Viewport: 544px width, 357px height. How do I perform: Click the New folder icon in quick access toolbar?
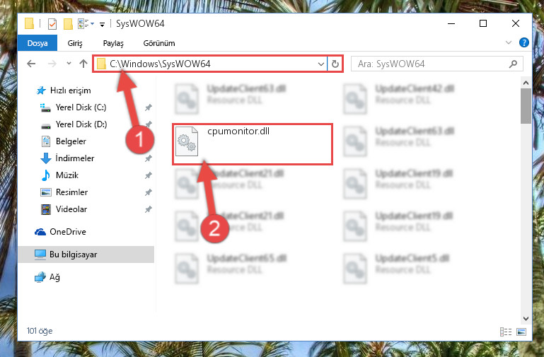click(68, 24)
